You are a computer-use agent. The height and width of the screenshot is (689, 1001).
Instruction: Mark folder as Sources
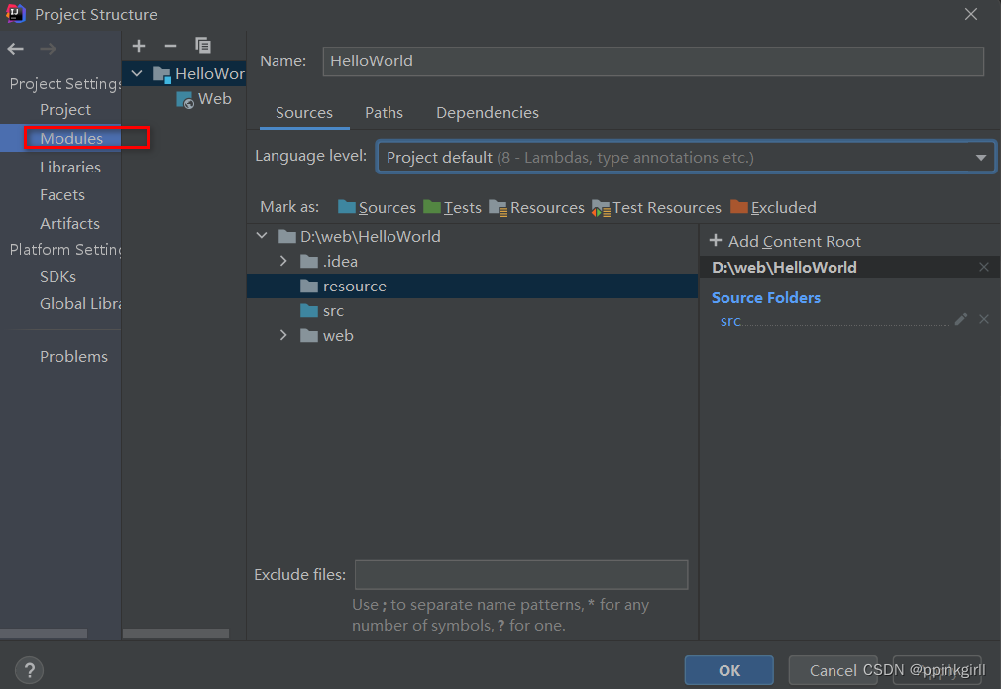pos(377,207)
